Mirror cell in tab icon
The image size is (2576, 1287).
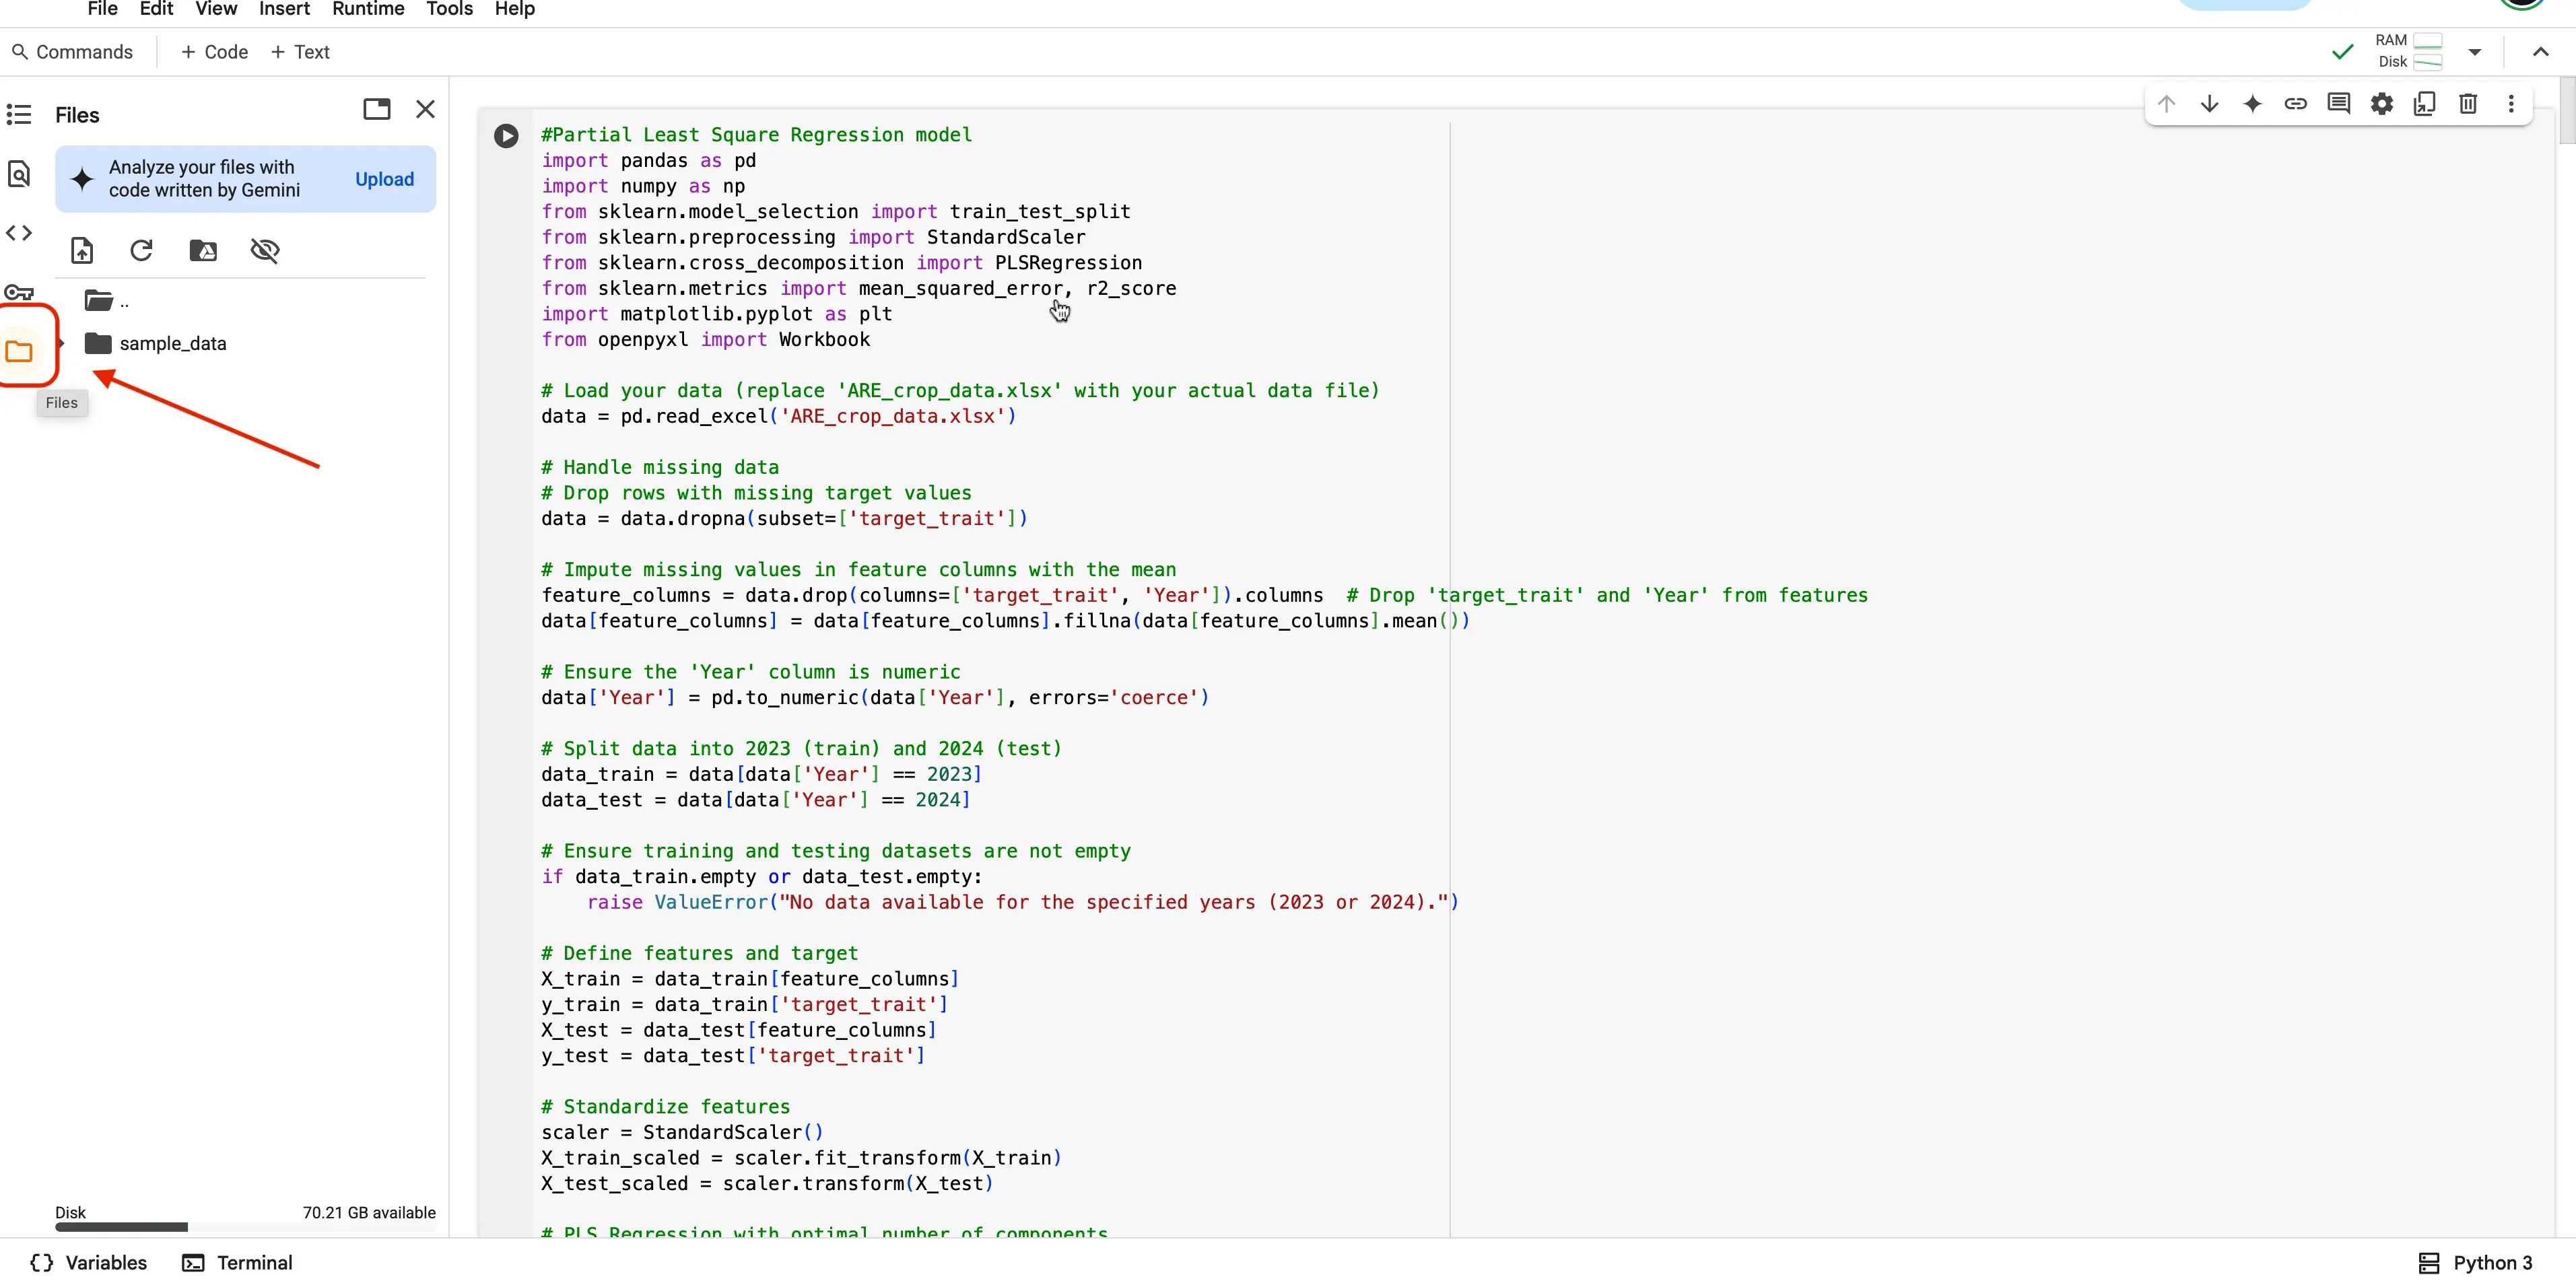click(x=2424, y=104)
